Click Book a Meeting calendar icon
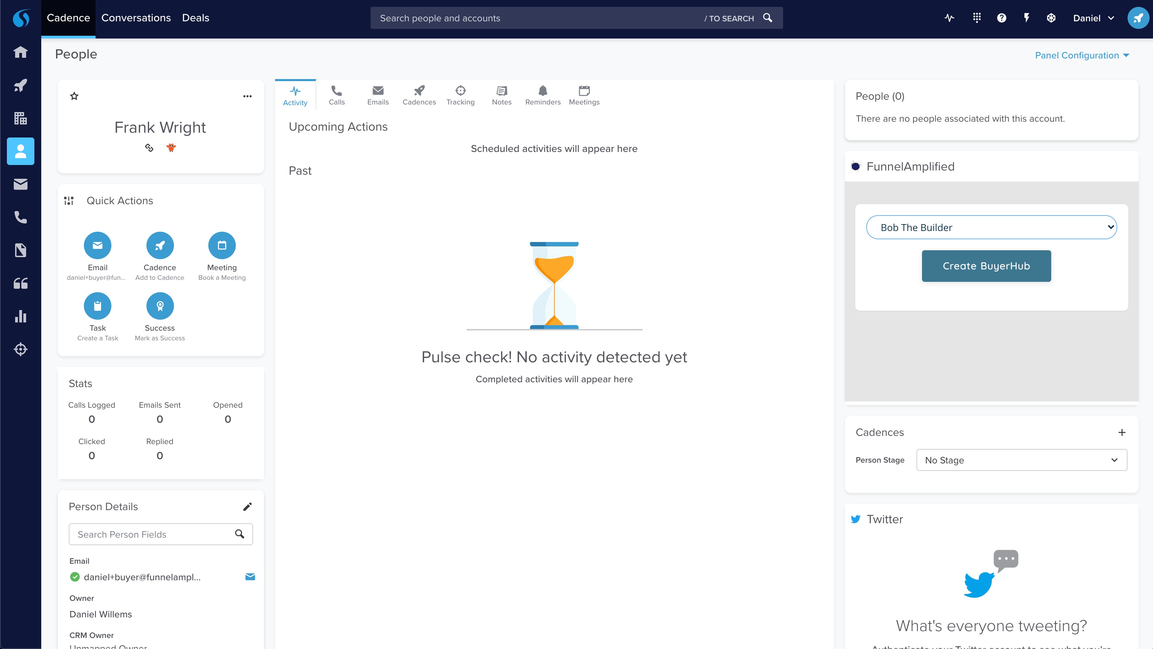Viewport: 1153px width, 649px height. [221, 245]
